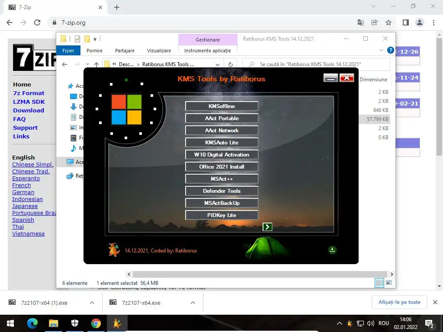443x332 pixels.
Task: Open Vizualizare ribbon tab
Action: pos(159,51)
